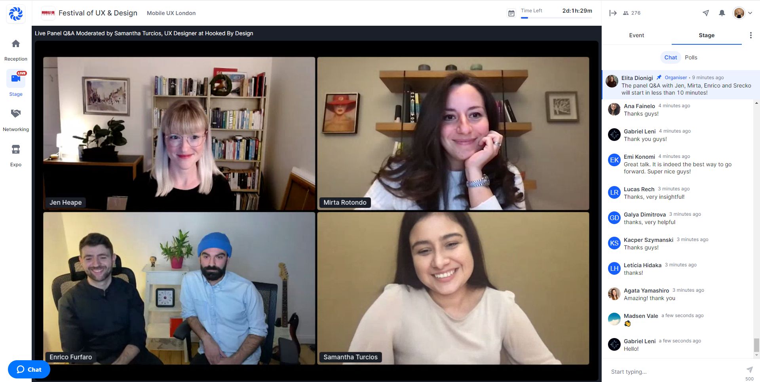The image size is (760, 382).
Task: Go to the live Stage icon
Action: (16, 78)
